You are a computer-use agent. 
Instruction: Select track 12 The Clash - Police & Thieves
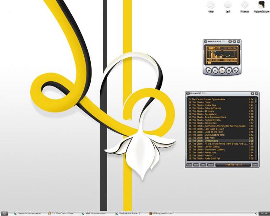221,108
